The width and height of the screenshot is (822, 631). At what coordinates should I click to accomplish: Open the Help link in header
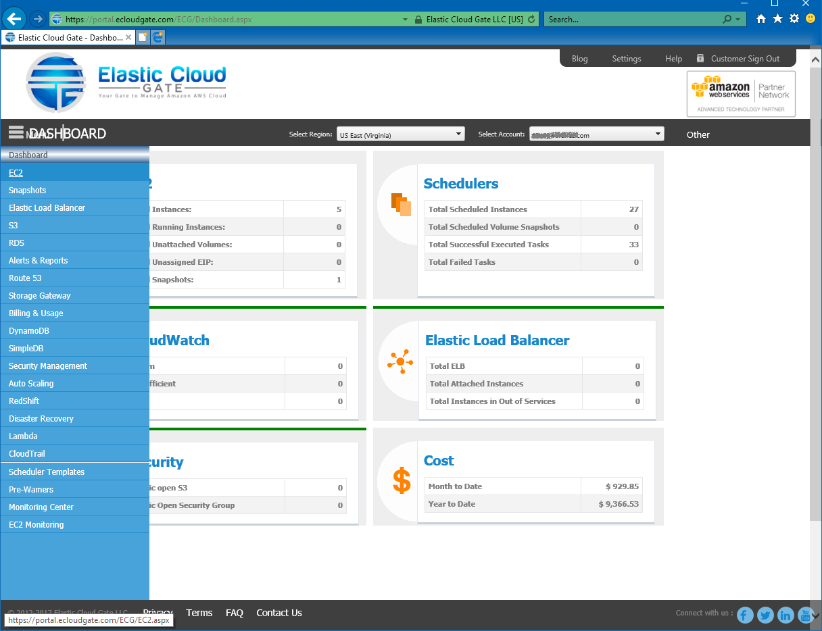[674, 59]
